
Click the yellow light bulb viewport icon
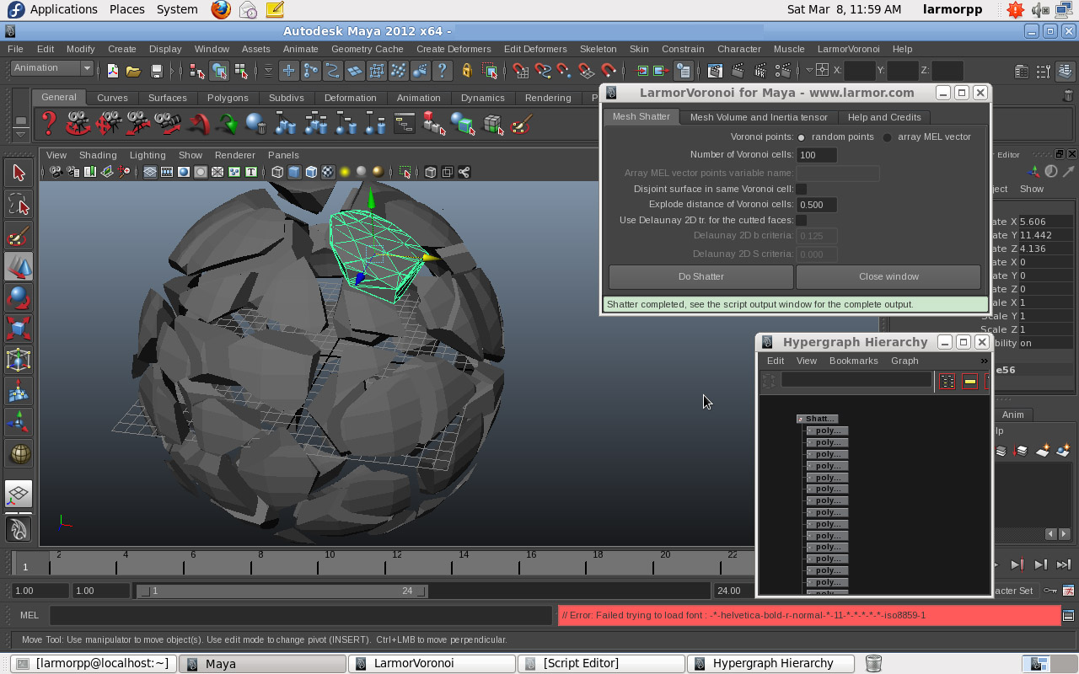[x=345, y=172]
